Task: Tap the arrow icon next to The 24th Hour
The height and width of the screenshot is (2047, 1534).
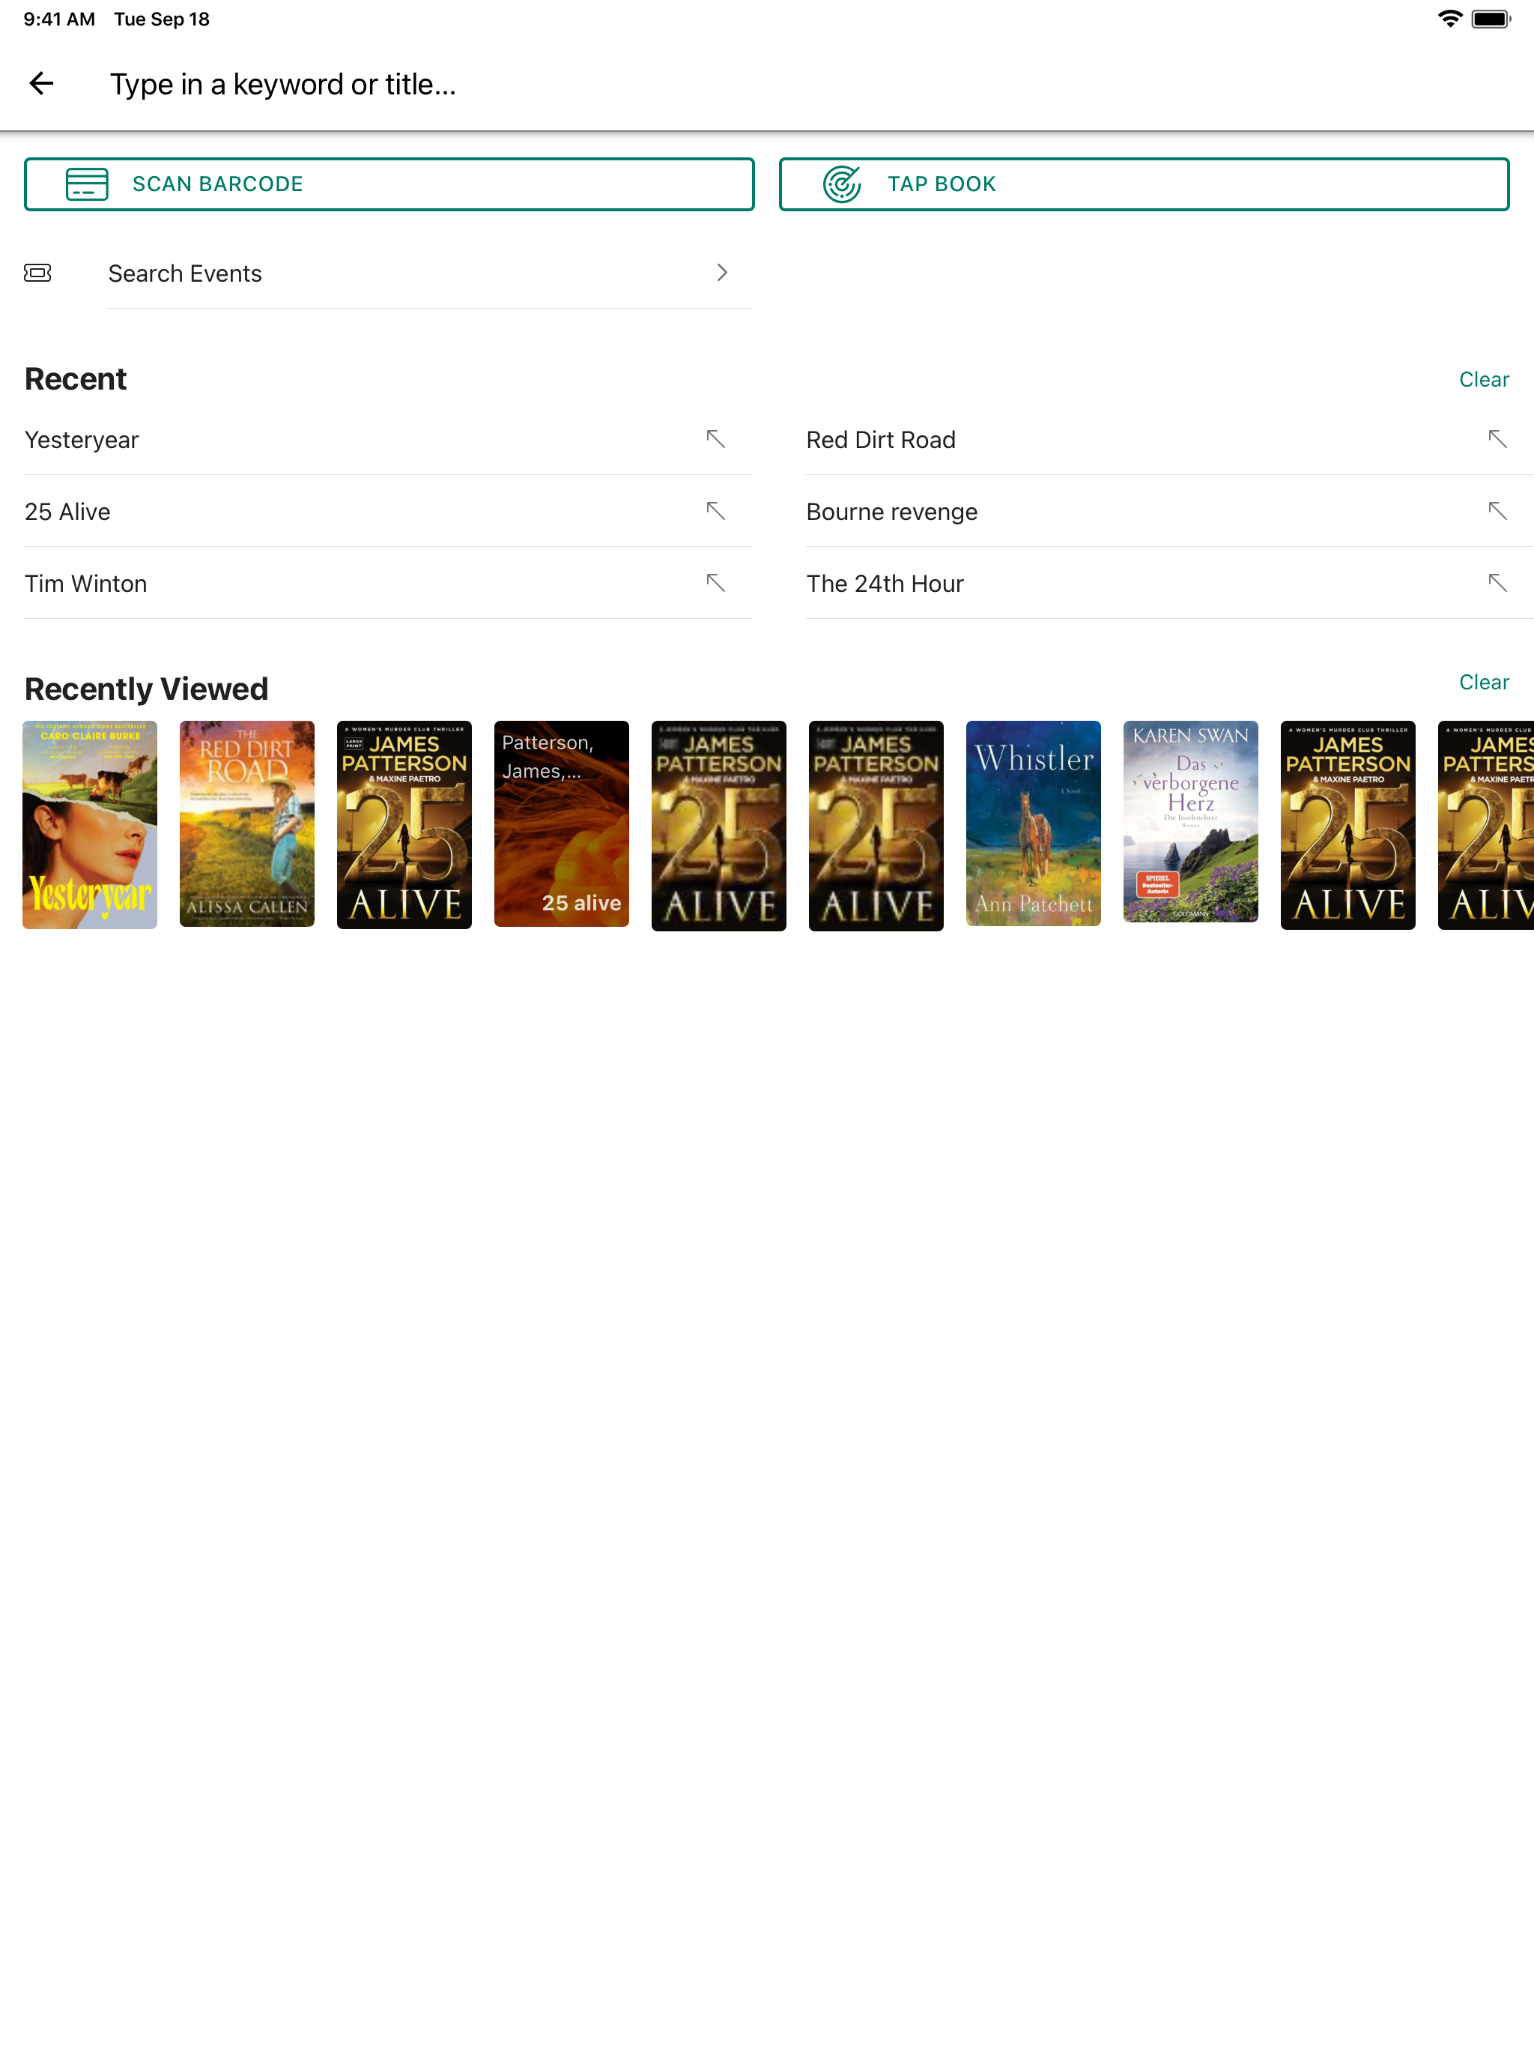Action: (1497, 583)
